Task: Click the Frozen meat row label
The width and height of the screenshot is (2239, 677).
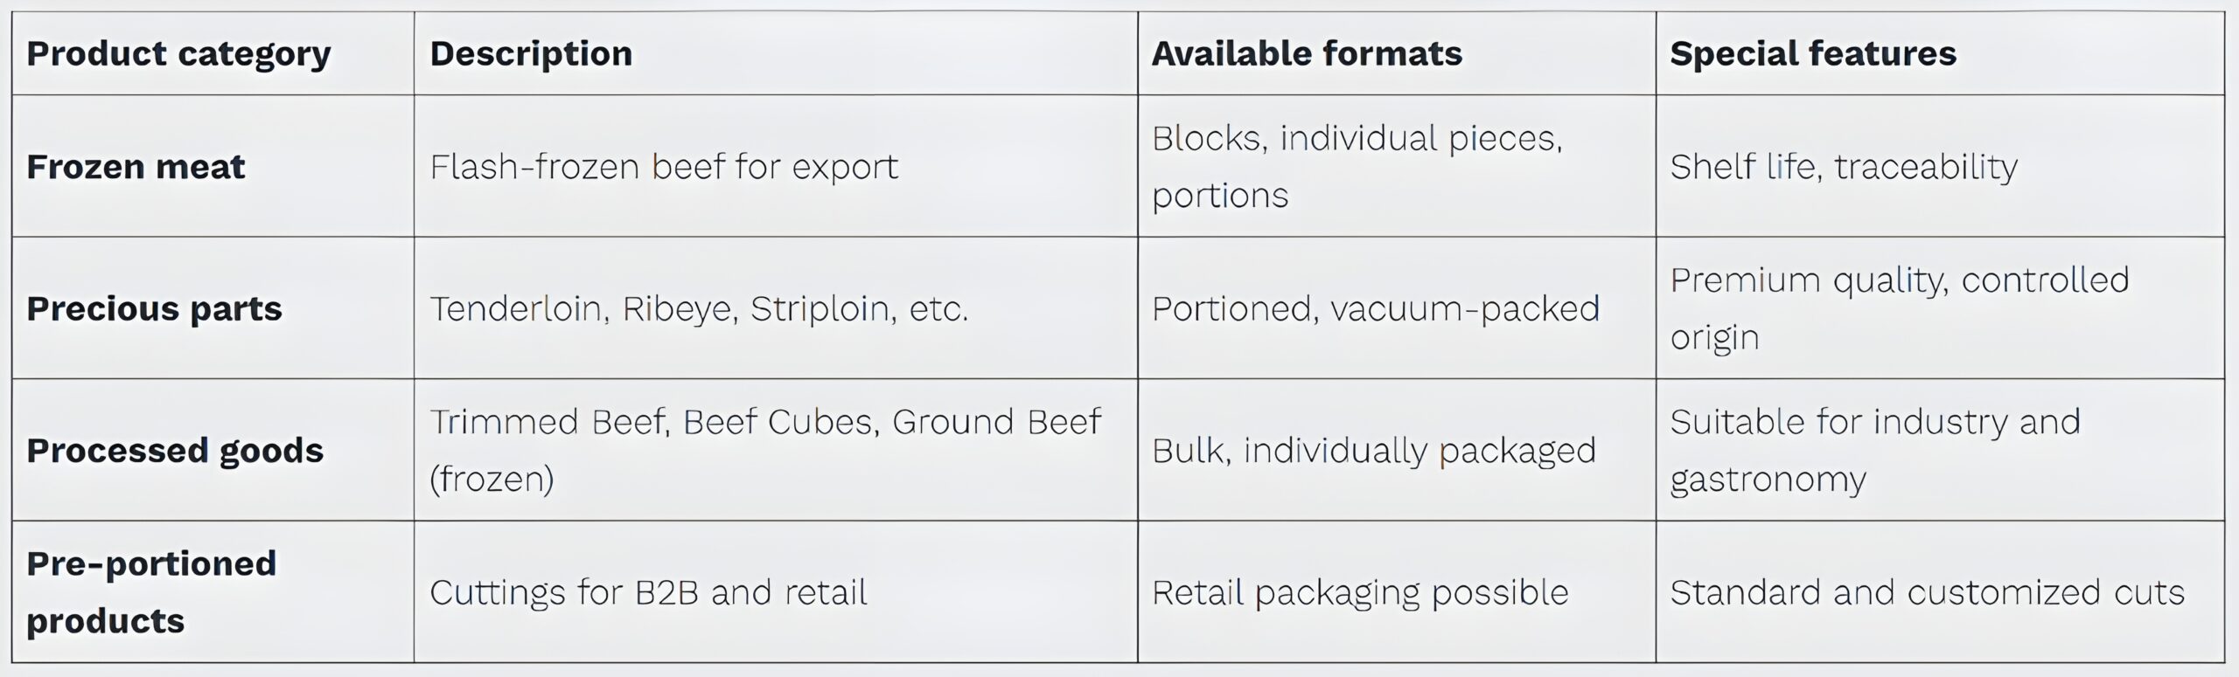Action: tap(136, 167)
